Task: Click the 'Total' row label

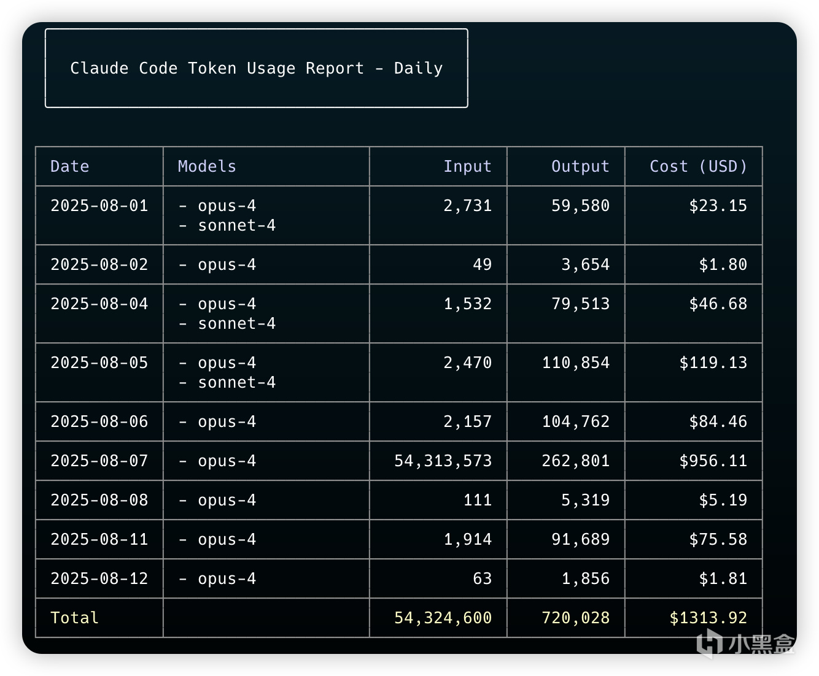Action: (75, 618)
